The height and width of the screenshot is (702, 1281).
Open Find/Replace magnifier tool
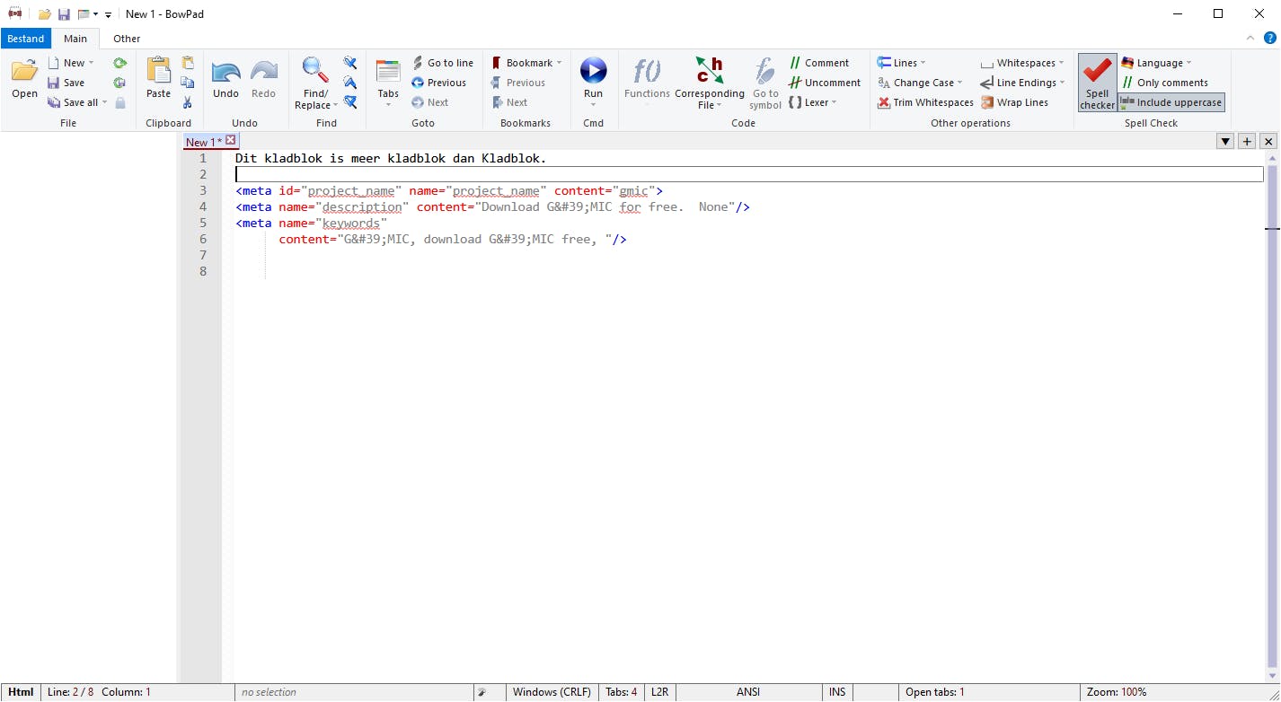tap(314, 69)
